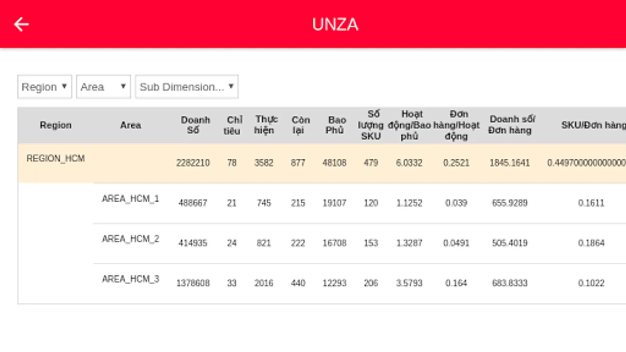Click the Doanh Số column header
Viewport: 626px width, 352px height.
point(195,125)
